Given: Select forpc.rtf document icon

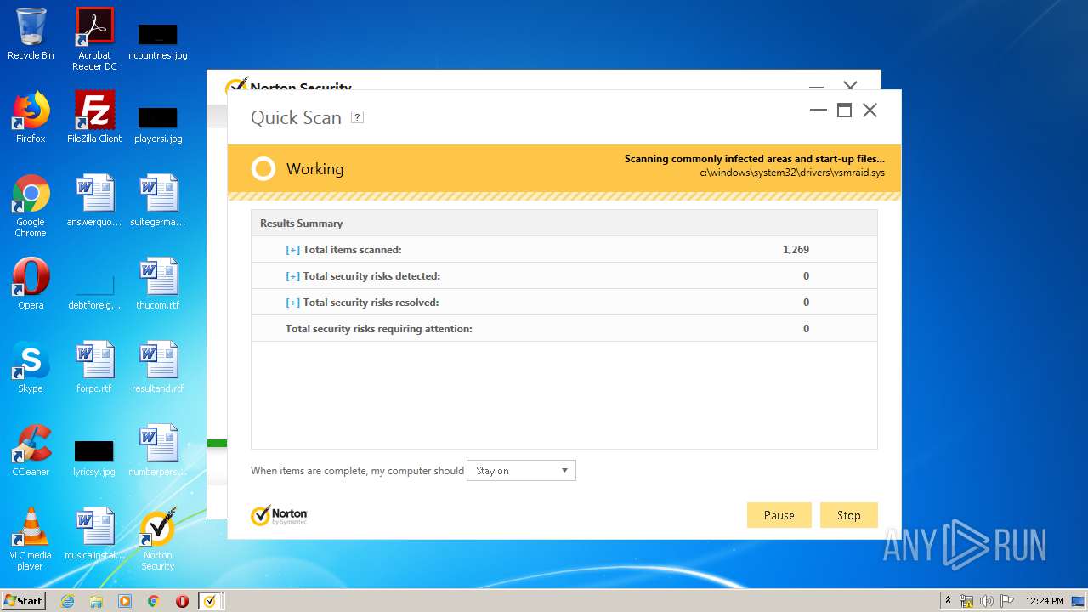Looking at the screenshot, I should tap(94, 367).
